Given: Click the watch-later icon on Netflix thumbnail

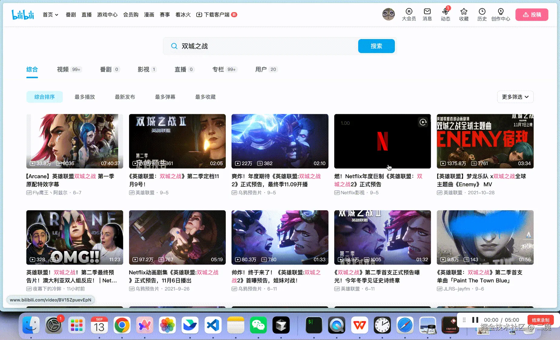Looking at the screenshot, I should tap(423, 122).
